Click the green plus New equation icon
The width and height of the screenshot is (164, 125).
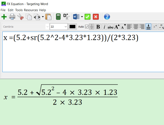4,17
